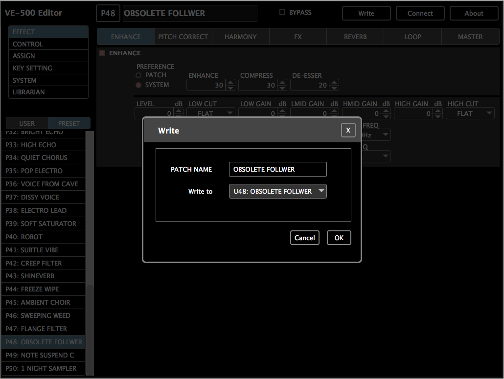Viewport: 504px width, 379px height.
Task: Edit the PATCH NAME field in the dialog
Action: [278, 169]
